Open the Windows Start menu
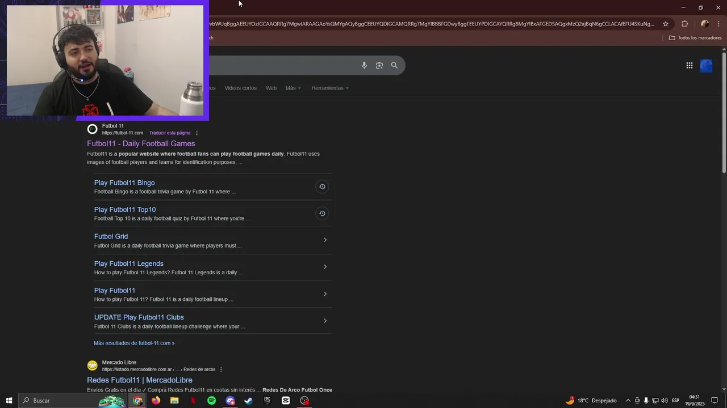The height and width of the screenshot is (408, 727). (x=9, y=401)
